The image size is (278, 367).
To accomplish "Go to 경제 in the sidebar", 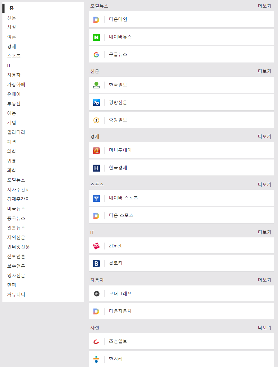I will 11,47.
